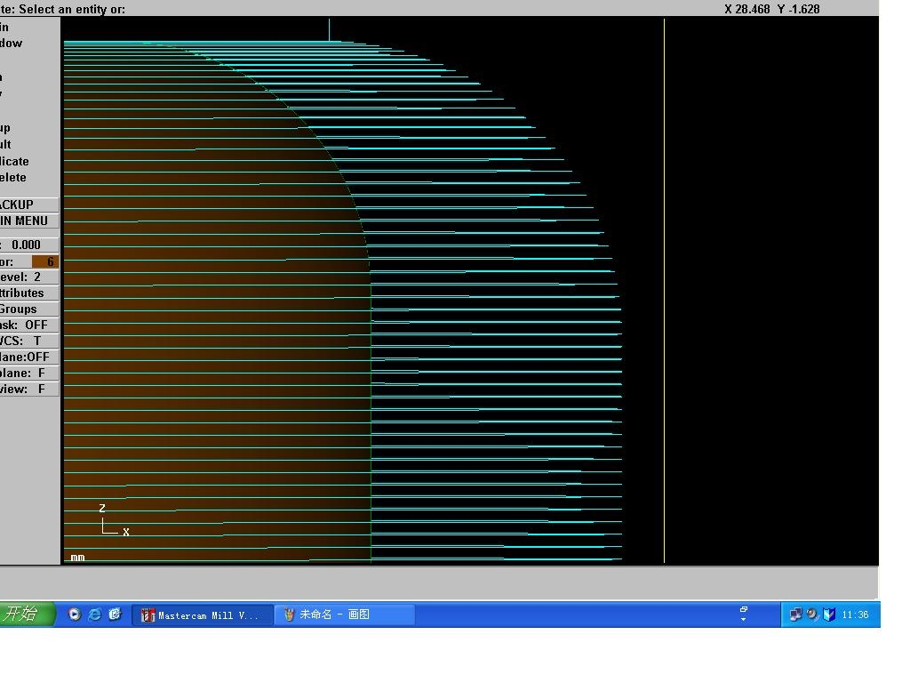Launch Internet Explorer quick launch icon
The height and width of the screenshot is (683, 910).
coord(94,615)
